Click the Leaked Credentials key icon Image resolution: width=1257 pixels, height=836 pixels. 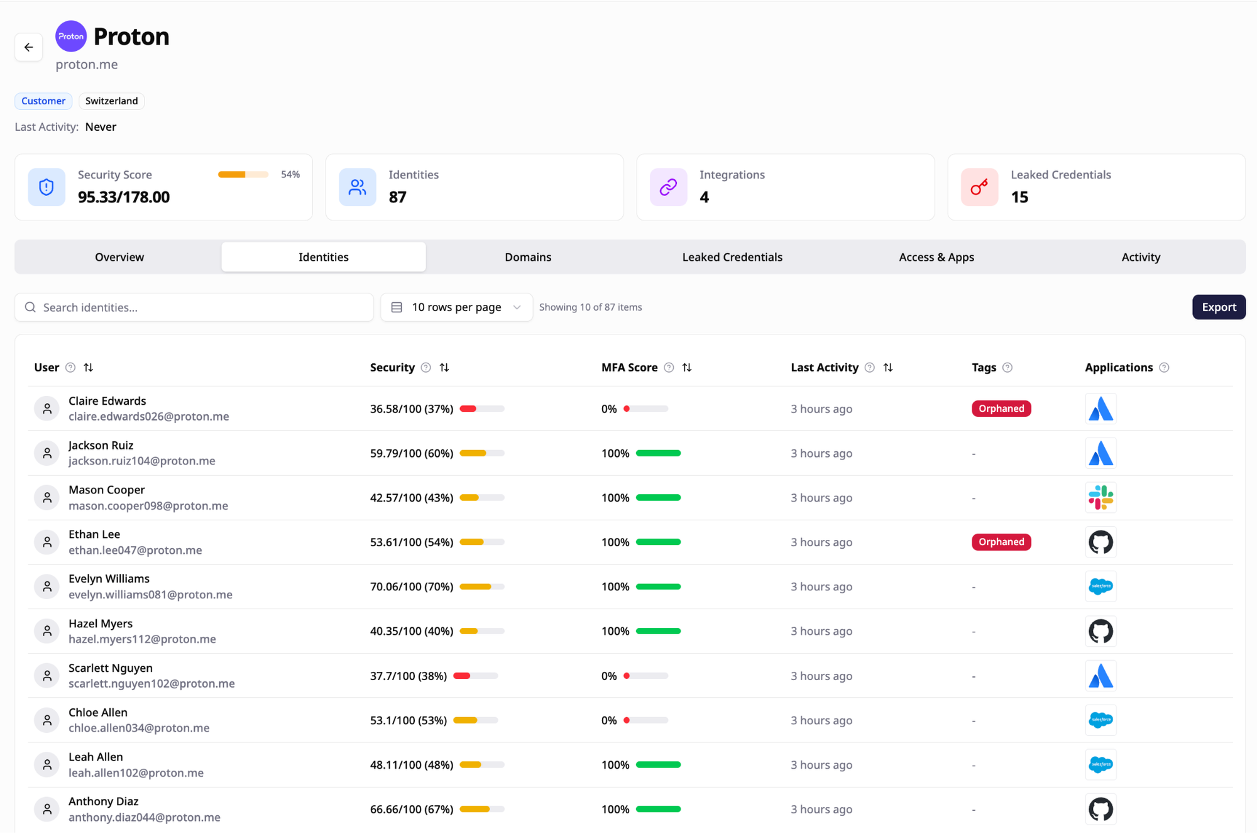979,187
